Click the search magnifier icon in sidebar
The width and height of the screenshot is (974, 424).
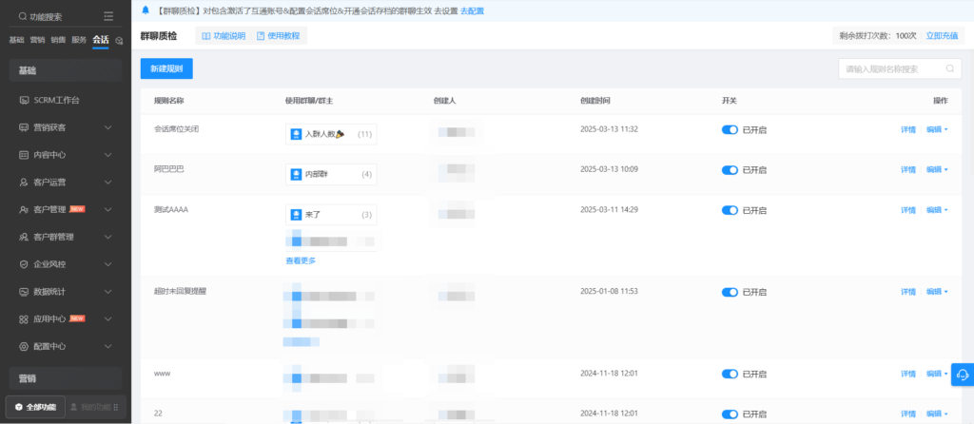23,17
